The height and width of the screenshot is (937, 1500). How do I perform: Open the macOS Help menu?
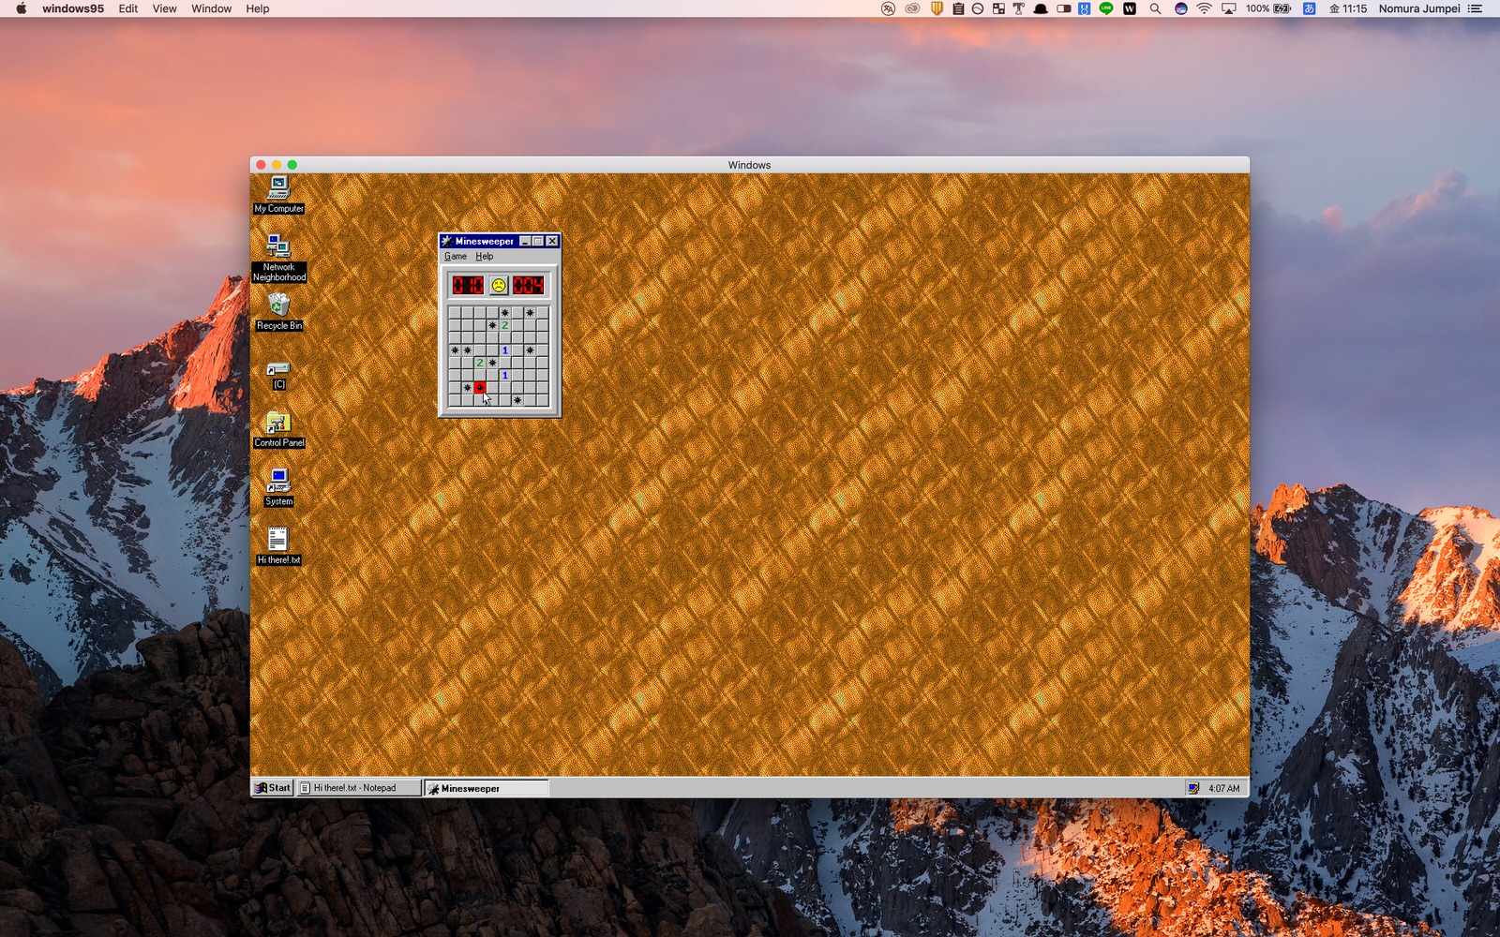258,8
